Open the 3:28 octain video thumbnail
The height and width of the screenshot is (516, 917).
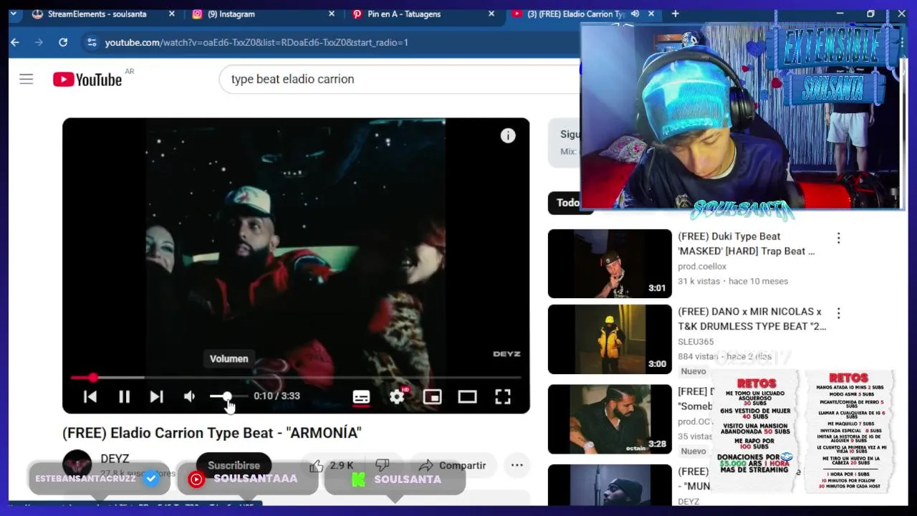coord(610,419)
